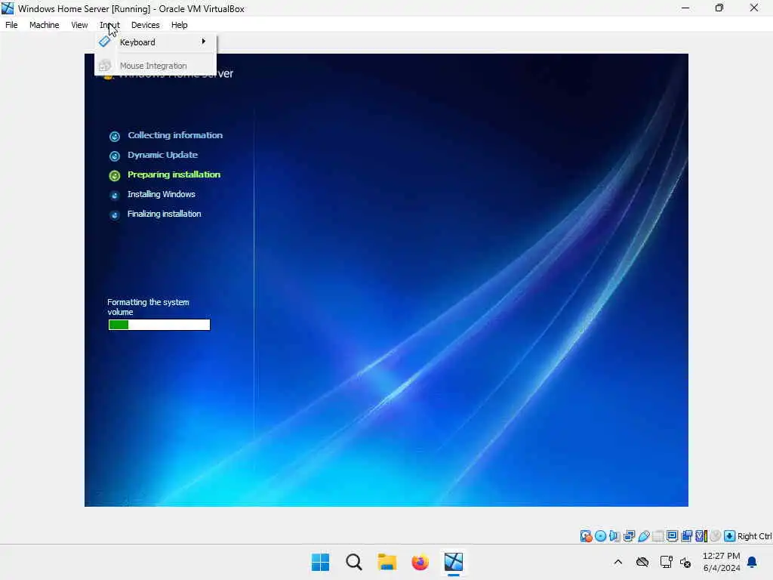This screenshot has height=580, width=773.
Task: Click the Dynamic Update step
Action: [163, 155]
